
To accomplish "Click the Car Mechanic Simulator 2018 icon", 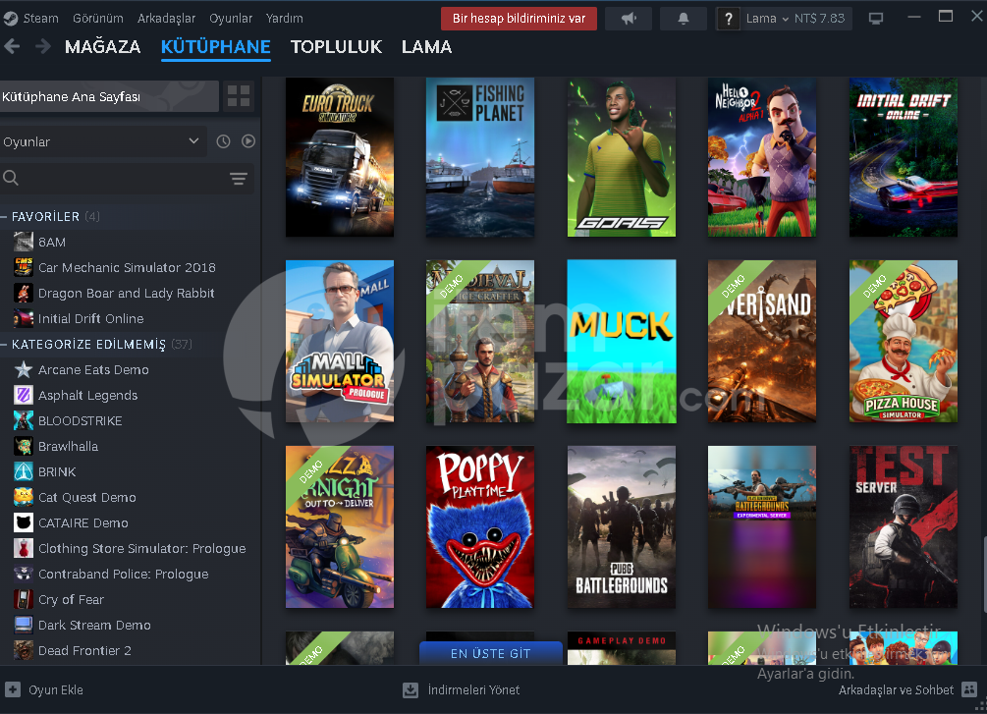I will pyautogui.click(x=24, y=267).
